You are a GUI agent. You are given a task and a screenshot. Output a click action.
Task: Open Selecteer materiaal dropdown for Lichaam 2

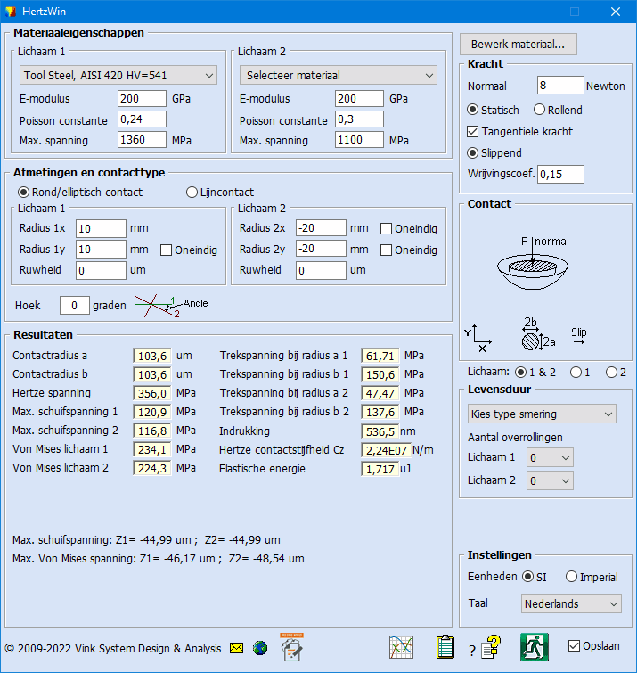click(339, 75)
